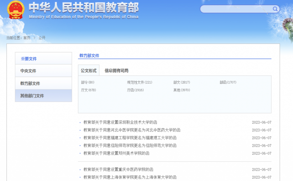293x181 pixels.
Task: Filter by 部令 (80)
Action: [88, 82]
